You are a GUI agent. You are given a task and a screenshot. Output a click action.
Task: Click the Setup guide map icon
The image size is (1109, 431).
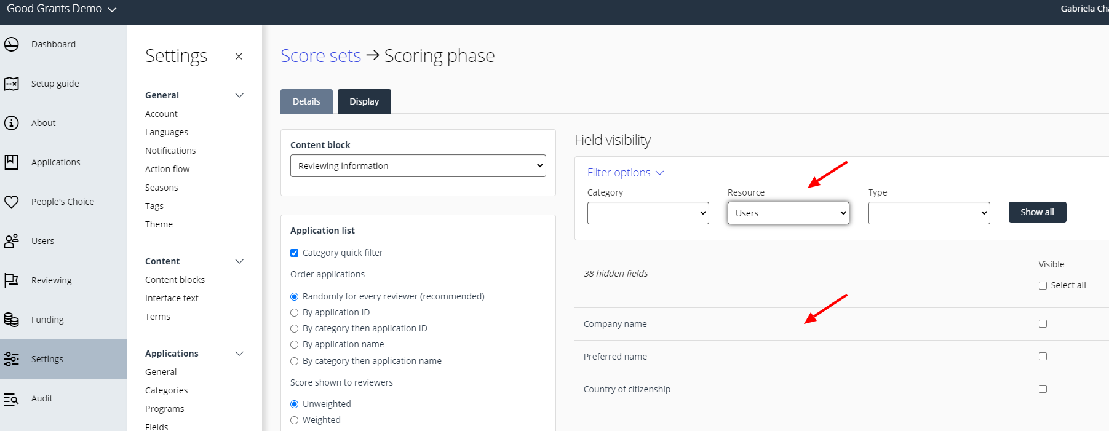(11, 84)
